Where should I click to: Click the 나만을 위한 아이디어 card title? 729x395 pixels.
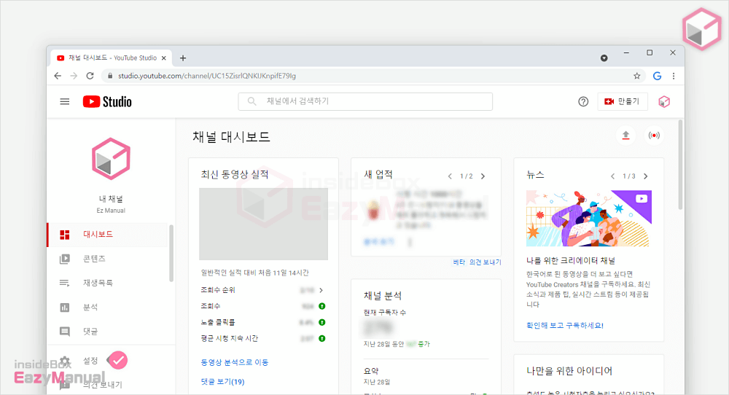tap(569, 371)
